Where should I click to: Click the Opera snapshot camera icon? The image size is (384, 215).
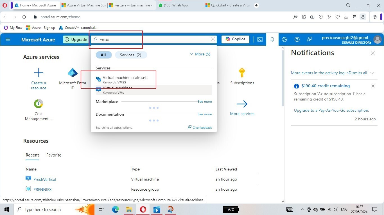pyautogui.click(x=312, y=17)
